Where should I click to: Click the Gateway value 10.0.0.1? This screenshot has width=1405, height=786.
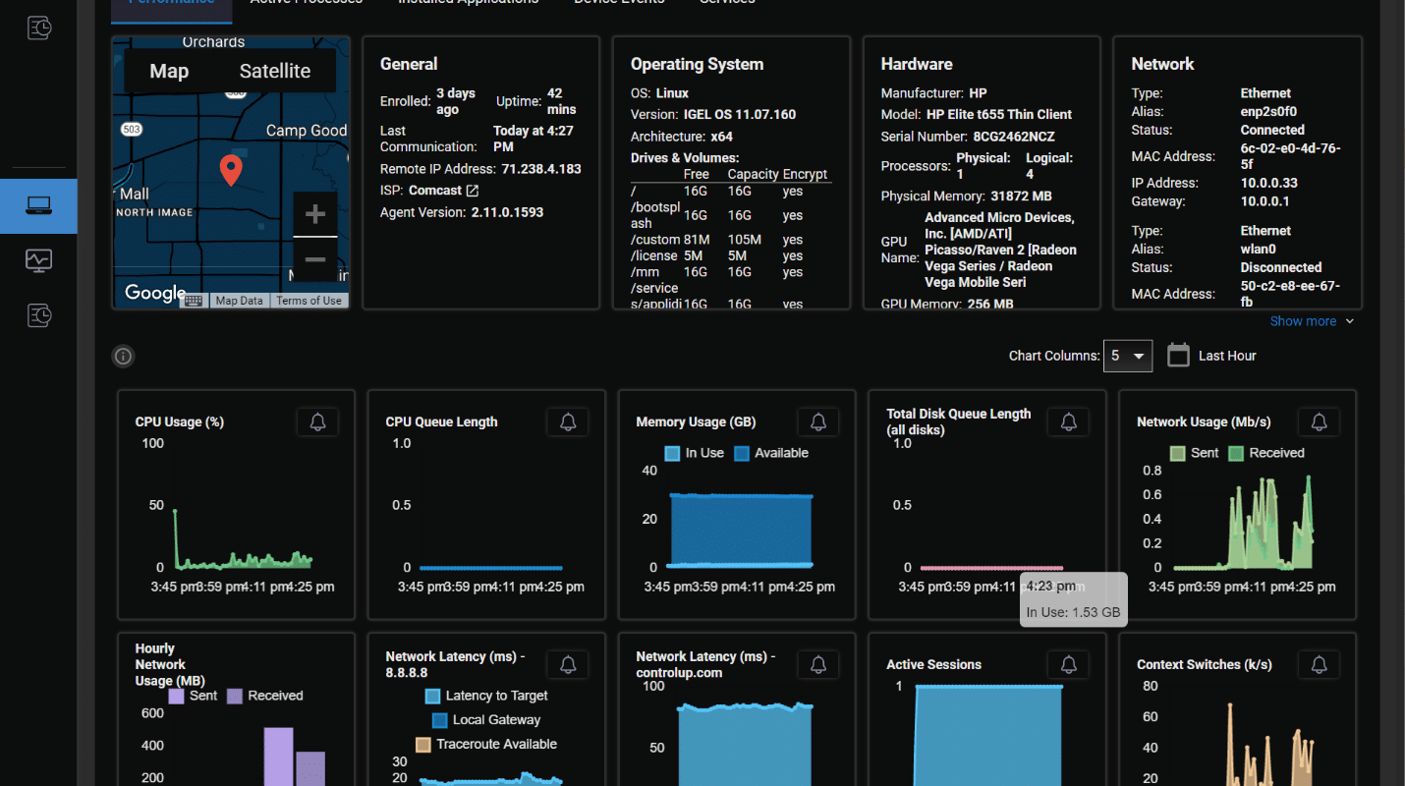1264,201
